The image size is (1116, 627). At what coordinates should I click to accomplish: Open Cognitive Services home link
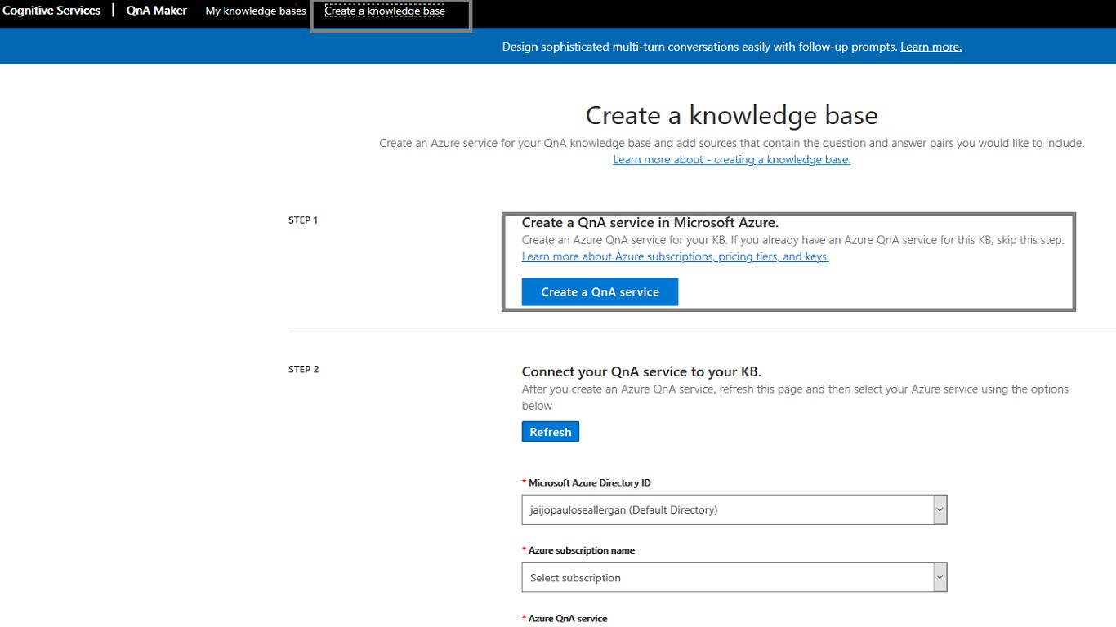tap(51, 11)
